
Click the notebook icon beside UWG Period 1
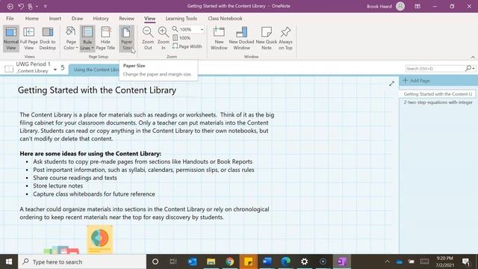(9, 69)
